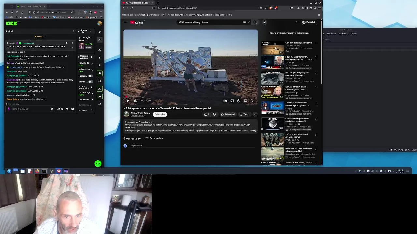Click Zaloguj się sign-in button
Image resolution: width=417 pixels, height=234 pixels.
point(309,22)
